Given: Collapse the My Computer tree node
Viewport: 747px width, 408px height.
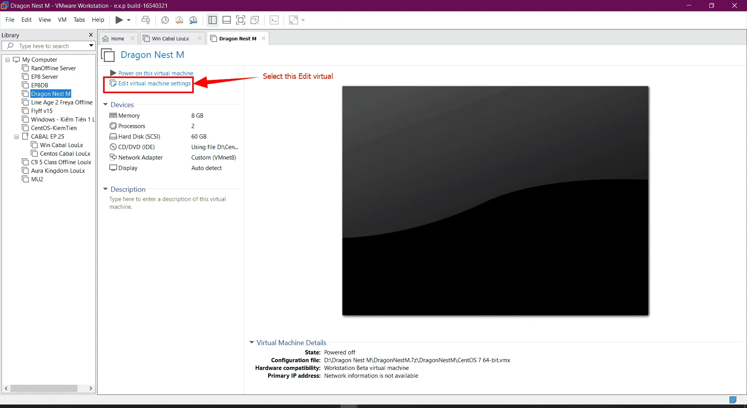Looking at the screenshot, I should (7, 60).
